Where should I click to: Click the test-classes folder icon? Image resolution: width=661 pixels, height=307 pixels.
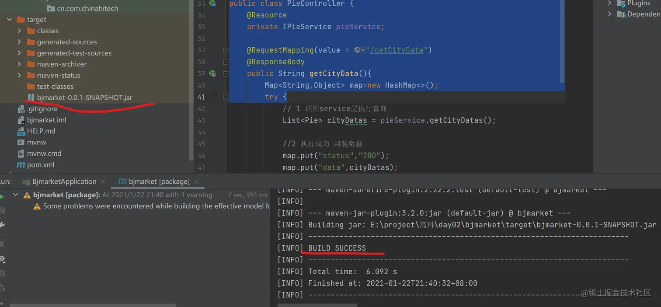[31, 87]
